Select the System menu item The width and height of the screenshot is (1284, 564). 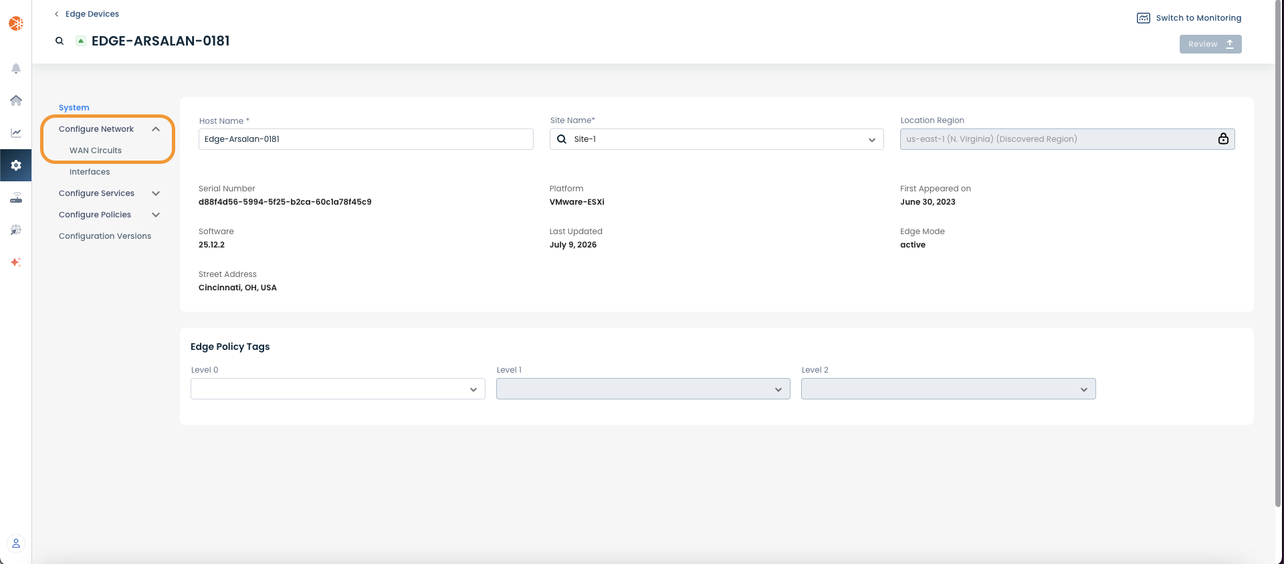point(74,108)
